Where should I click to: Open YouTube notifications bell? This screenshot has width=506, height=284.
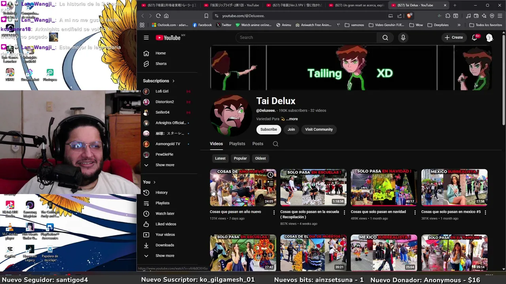(x=475, y=37)
